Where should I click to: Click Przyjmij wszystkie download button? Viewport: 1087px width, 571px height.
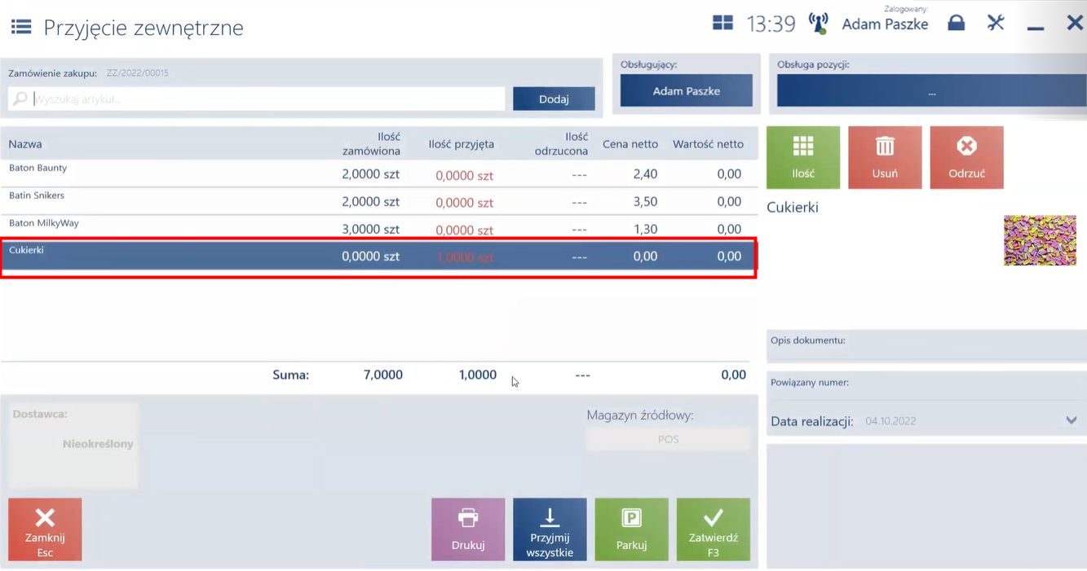(x=550, y=529)
